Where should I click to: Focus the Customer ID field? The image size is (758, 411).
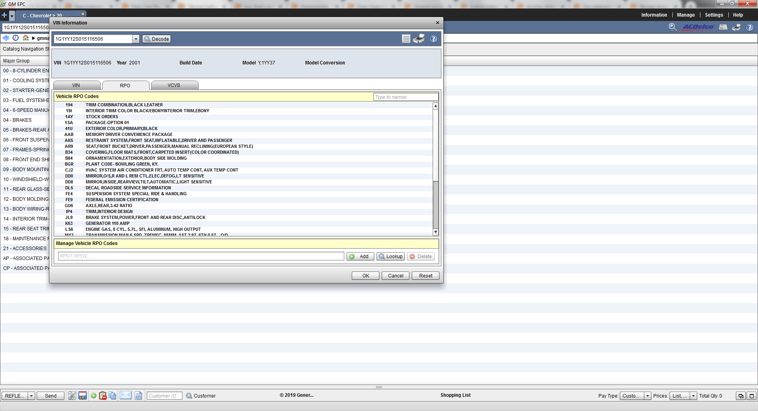pos(164,396)
